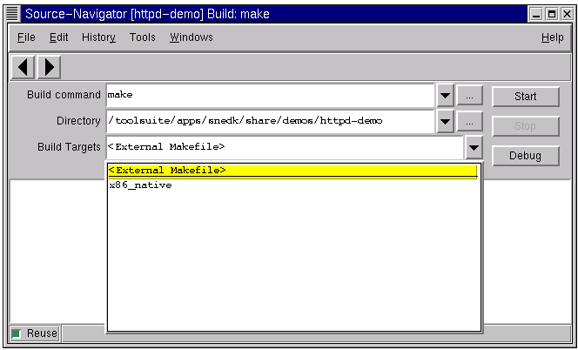
Task: Click the Build command input field
Action: pos(270,96)
